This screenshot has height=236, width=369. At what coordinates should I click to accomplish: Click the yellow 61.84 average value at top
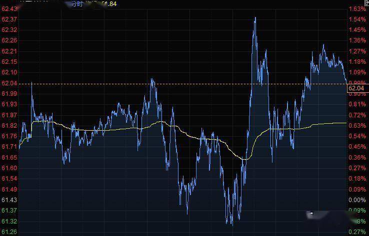109,3
